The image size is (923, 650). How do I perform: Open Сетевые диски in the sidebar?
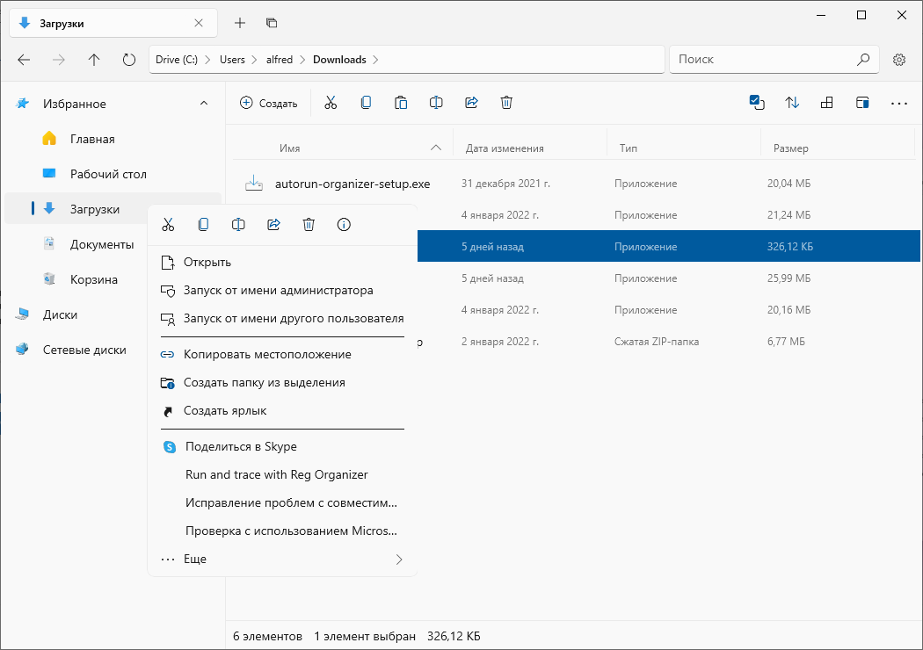click(76, 350)
